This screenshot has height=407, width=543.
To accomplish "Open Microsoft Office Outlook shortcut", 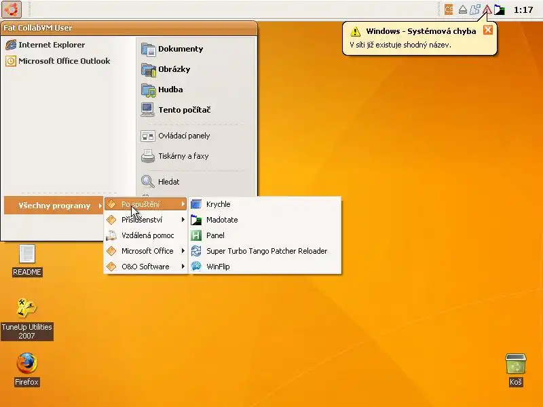I will click(x=58, y=61).
